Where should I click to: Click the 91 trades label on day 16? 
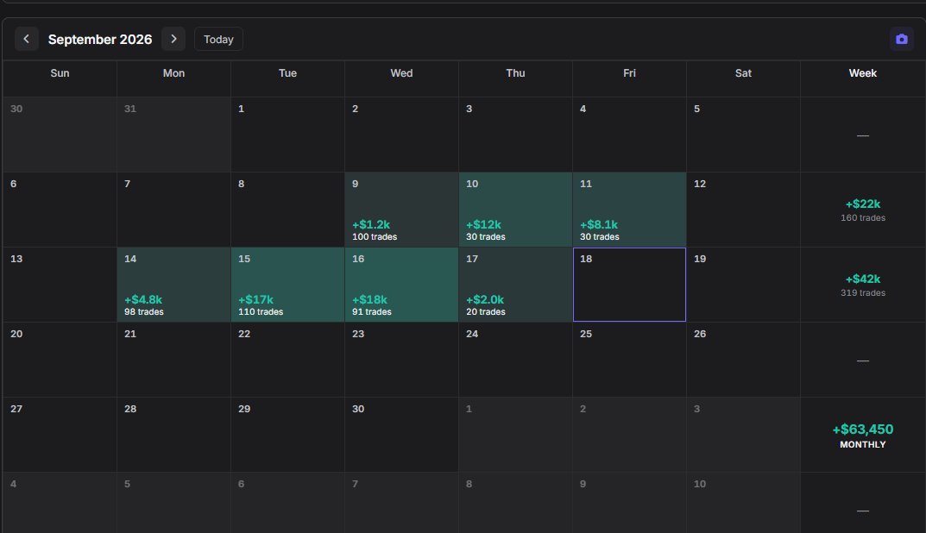(371, 311)
